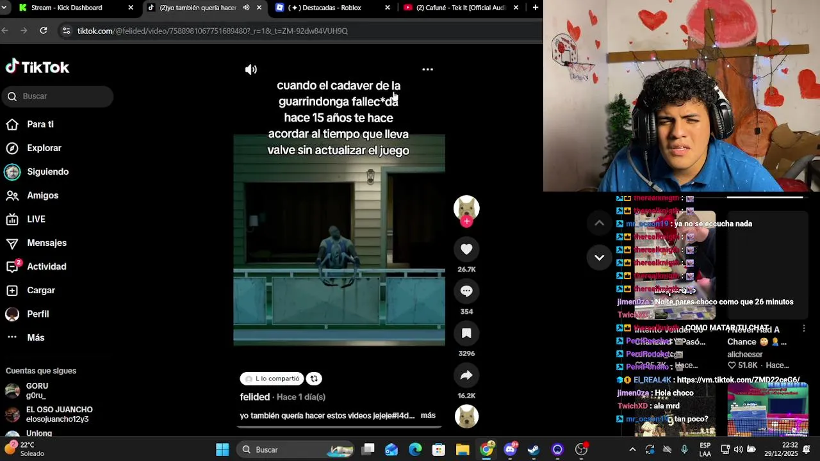Open Discord from the taskbar

(511, 449)
